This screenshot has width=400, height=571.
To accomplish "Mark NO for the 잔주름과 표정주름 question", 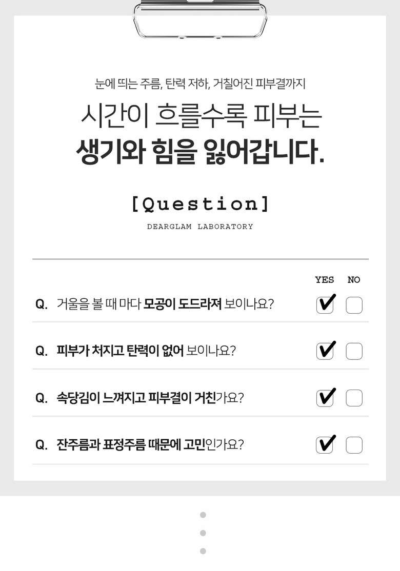I will 354,445.
